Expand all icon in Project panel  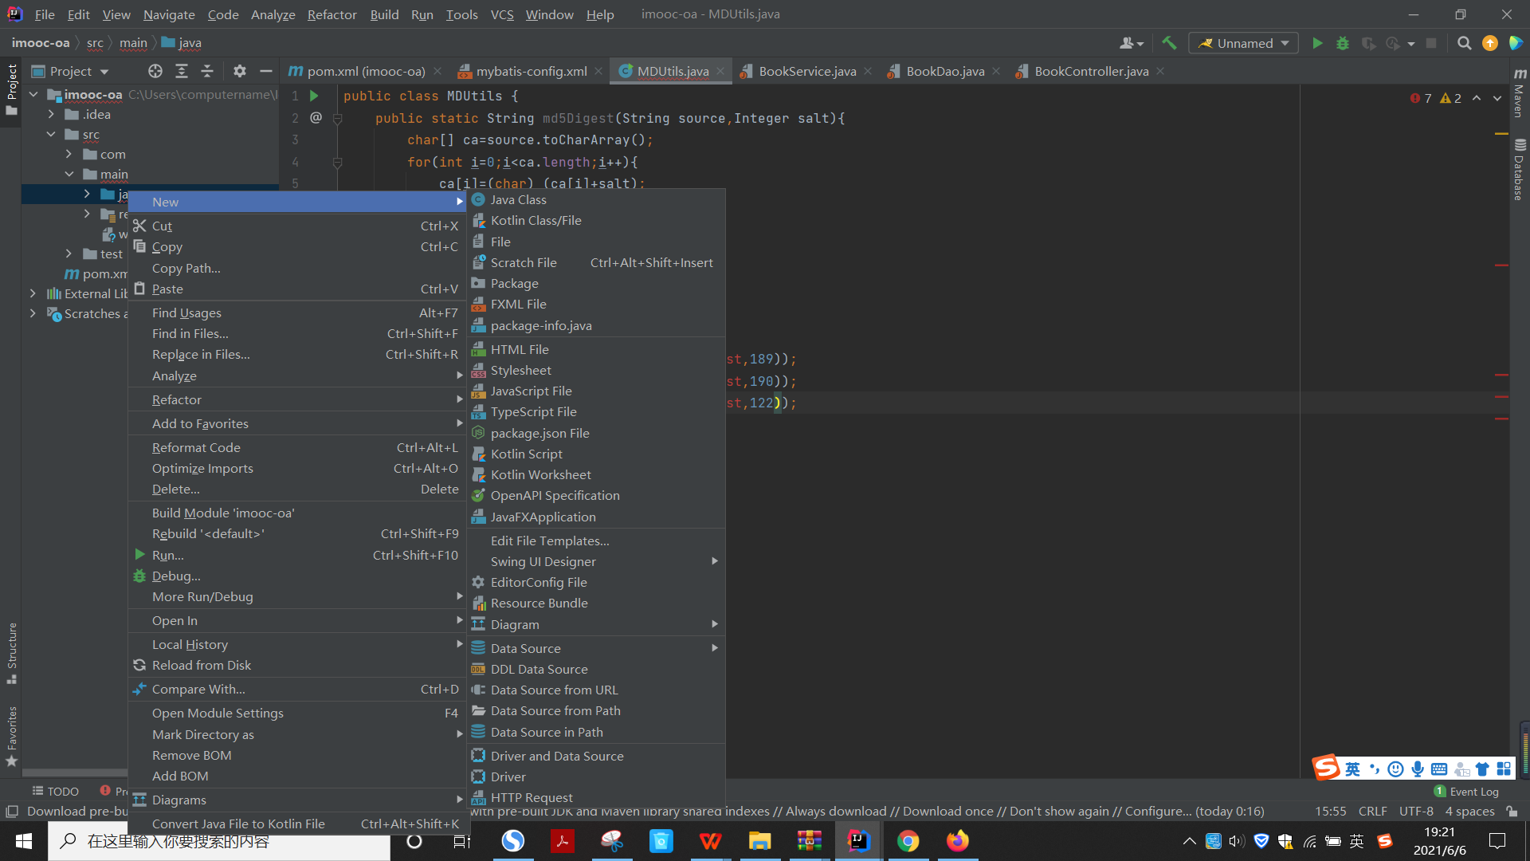(x=182, y=71)
